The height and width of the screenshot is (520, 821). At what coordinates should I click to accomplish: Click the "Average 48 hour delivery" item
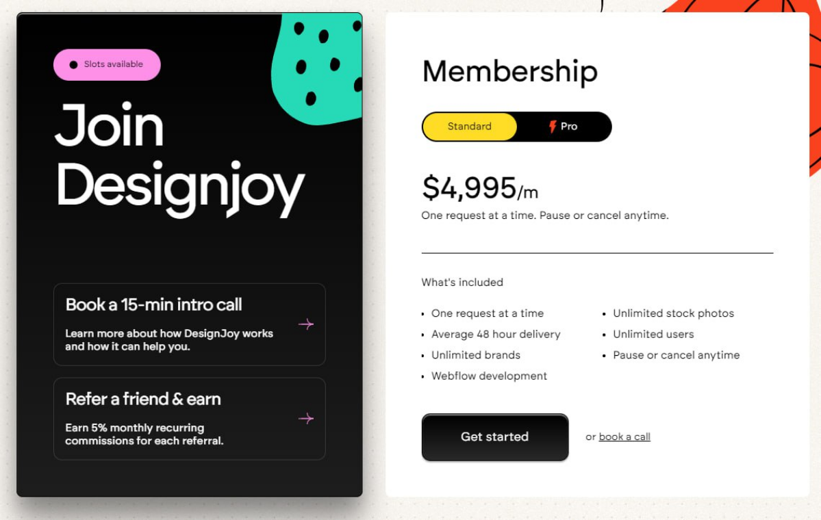496,335
